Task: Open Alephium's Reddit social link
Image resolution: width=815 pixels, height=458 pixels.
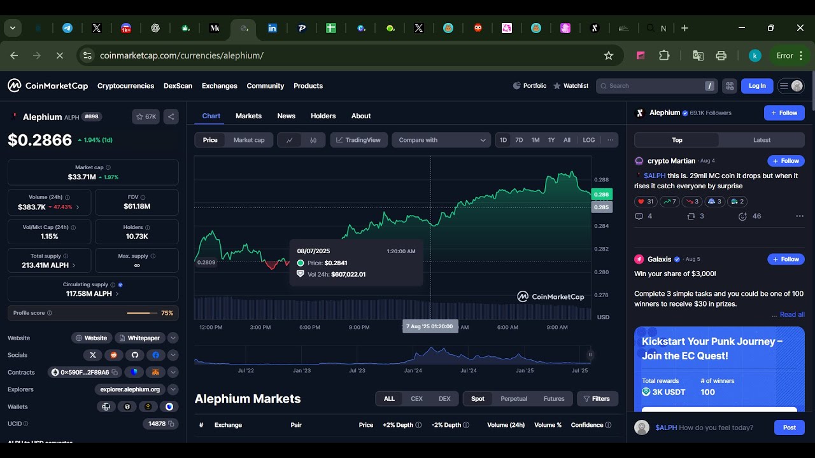Action: tap(114, 355)
